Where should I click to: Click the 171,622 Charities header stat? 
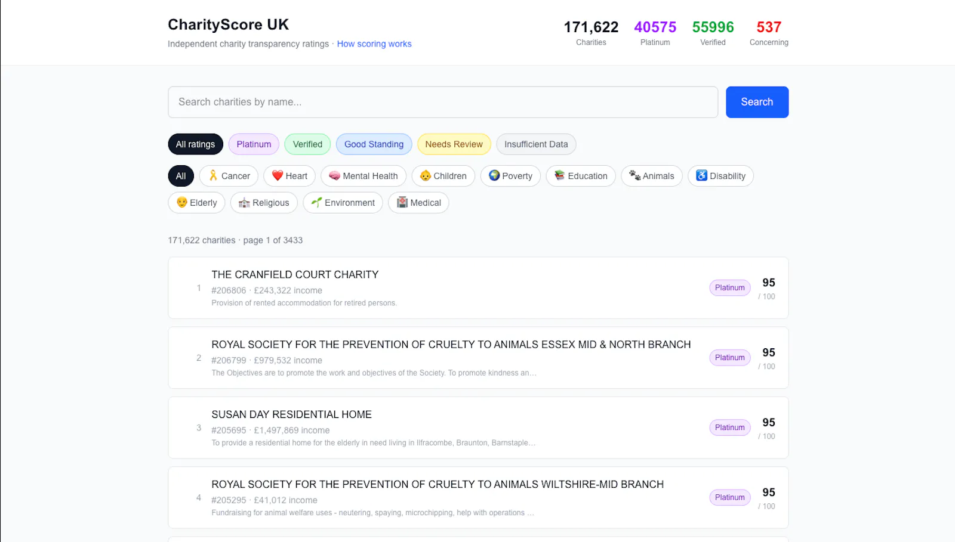[591, 33]
